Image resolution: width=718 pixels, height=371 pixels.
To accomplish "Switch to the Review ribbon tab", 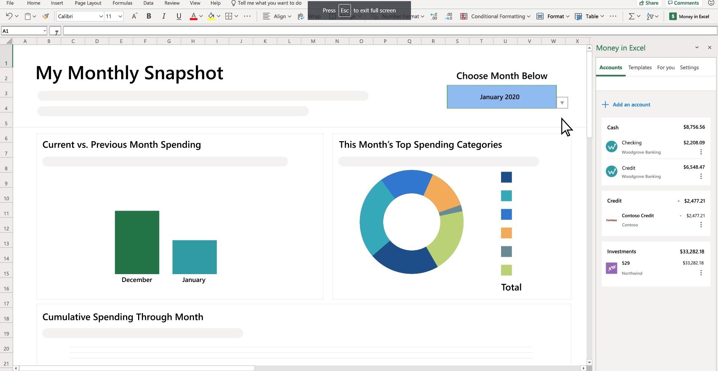I will 172,3.
